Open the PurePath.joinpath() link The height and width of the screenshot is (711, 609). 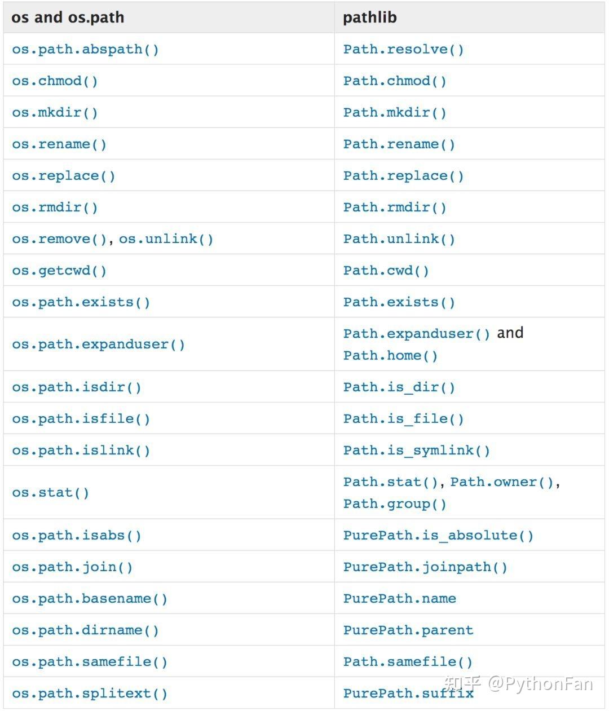pyautogui.click(x=425, y=567)
